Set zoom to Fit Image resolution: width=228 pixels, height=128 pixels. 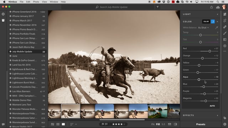pos(153,124)
